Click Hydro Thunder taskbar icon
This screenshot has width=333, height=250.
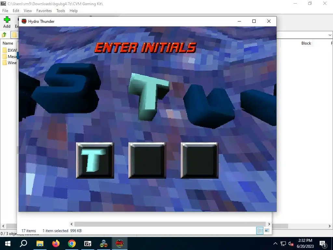click(x=120, y=243)
